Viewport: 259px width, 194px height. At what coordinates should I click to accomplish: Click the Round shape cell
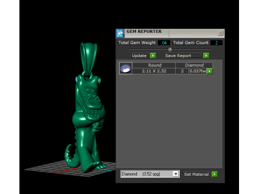(x=154, y=65)
